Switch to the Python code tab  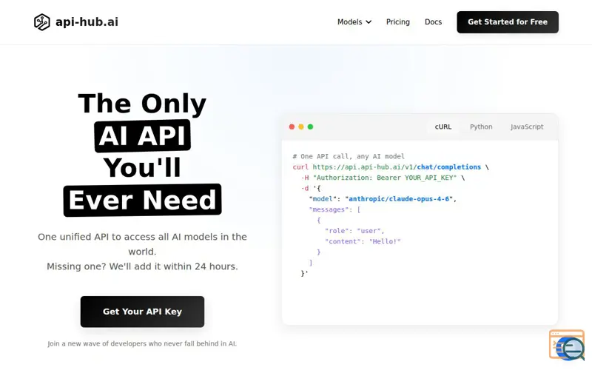(x=481, y=127)
